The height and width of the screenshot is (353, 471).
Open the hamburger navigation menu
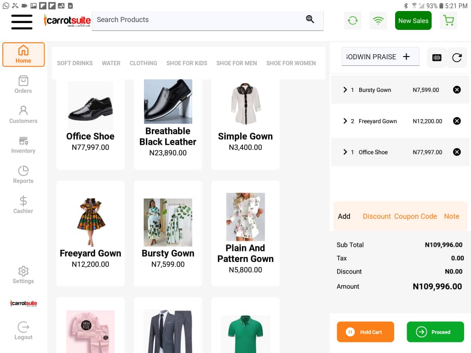tap(22, 22)
